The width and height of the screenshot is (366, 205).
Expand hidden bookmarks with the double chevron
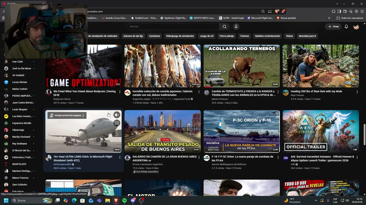[x=329, y=18]
